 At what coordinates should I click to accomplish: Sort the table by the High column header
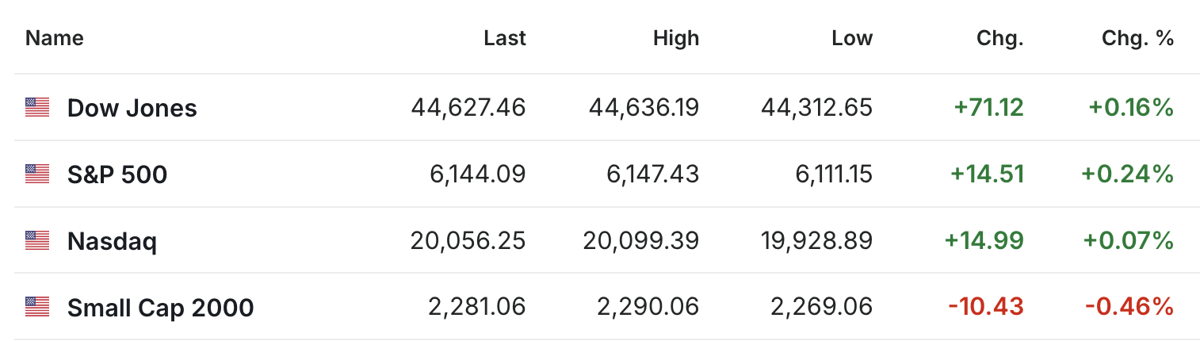(676, 38)
